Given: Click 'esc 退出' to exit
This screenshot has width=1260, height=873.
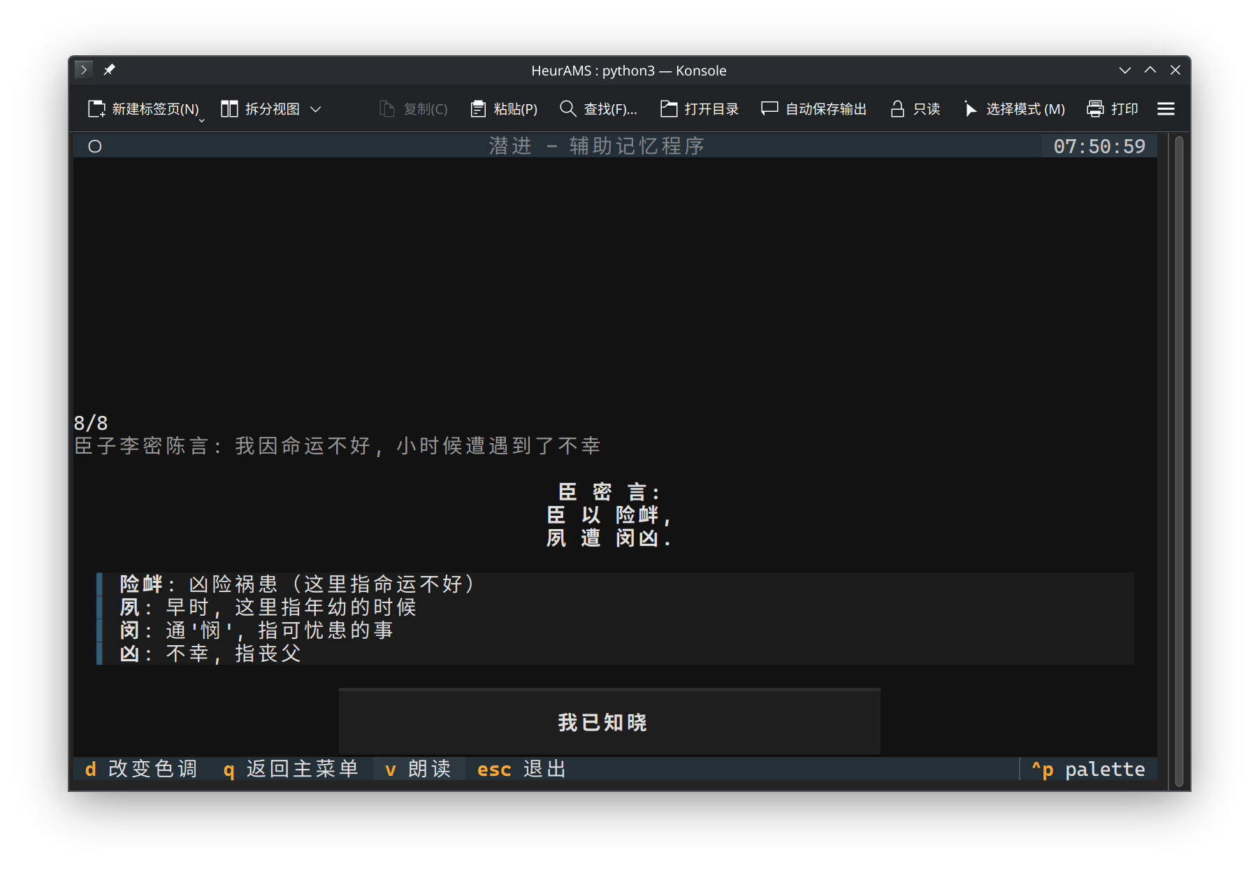Looking at the screenshot, I should (x=521, y=769).
